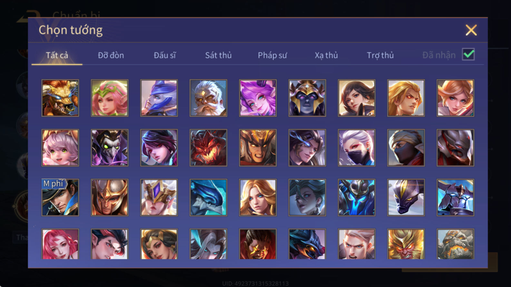Screen dimensions: 511x287
Task: Choose the plague-mask hero with green eyes
Action: coord(110,148)
